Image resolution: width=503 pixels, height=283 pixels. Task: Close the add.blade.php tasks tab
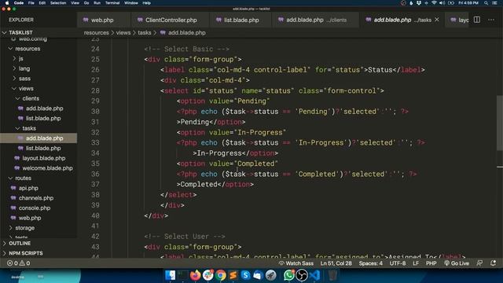[437, 20]
